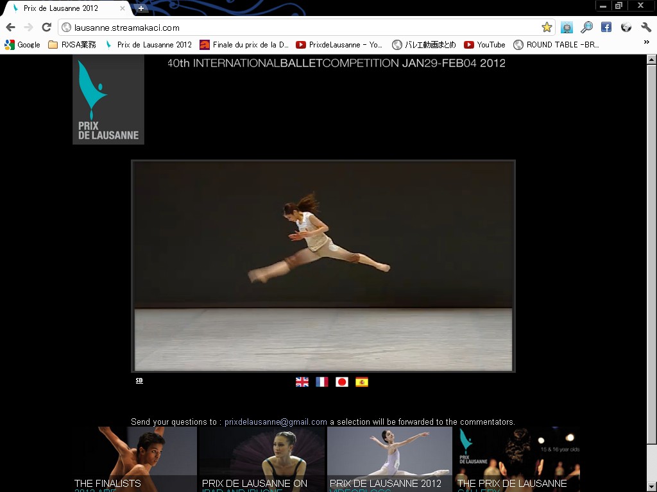Open the Google bookmark
This screenshot has width=657, height=492.
click(x=22, y=45)
